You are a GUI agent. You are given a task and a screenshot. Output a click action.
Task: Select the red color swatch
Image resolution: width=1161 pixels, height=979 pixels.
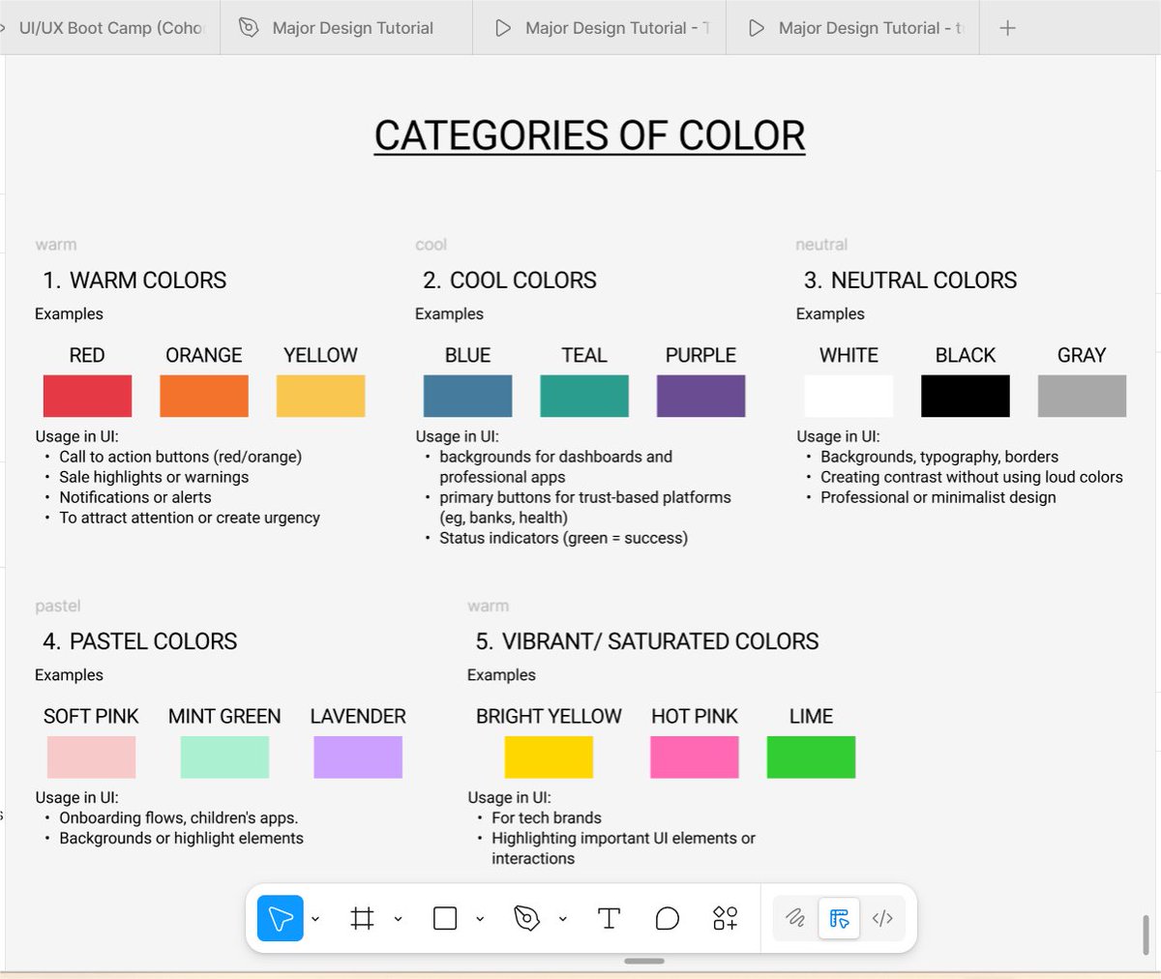click(x=87, y=396)
